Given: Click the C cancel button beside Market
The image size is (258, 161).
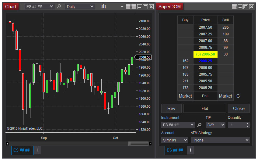Looking at the screenshot, I should point(238,96).
